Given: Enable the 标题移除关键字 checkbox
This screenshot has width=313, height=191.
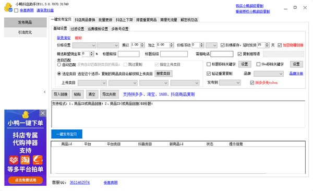Looking at the screenshot, I should pyautogui.click(x=209, y=64).
